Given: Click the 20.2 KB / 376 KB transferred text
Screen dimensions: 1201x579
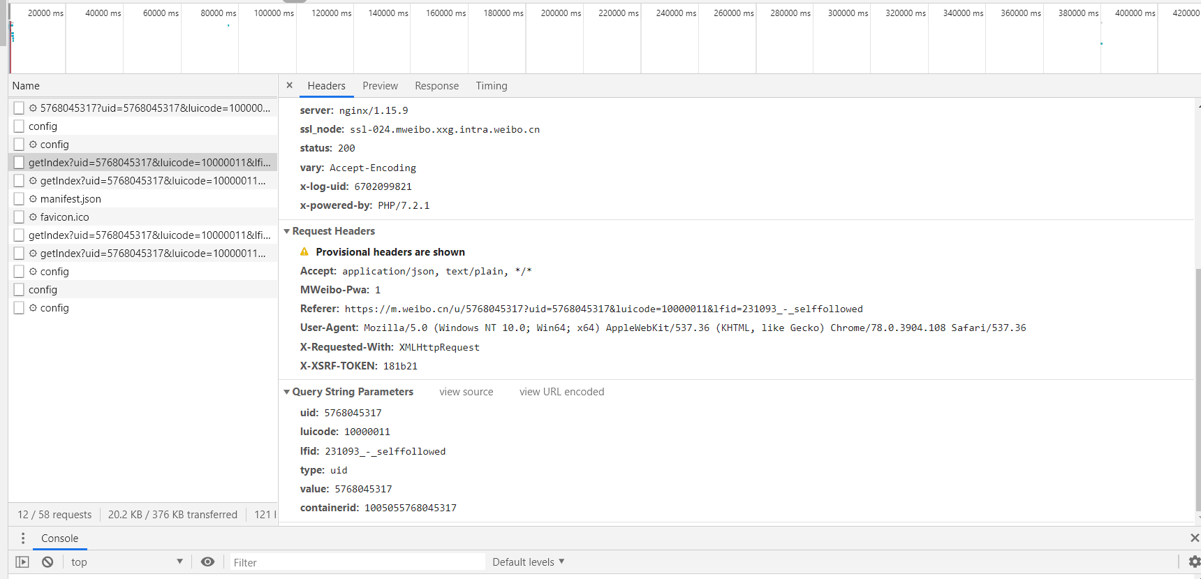Looking at the screenshot, I should pos(172,515).
